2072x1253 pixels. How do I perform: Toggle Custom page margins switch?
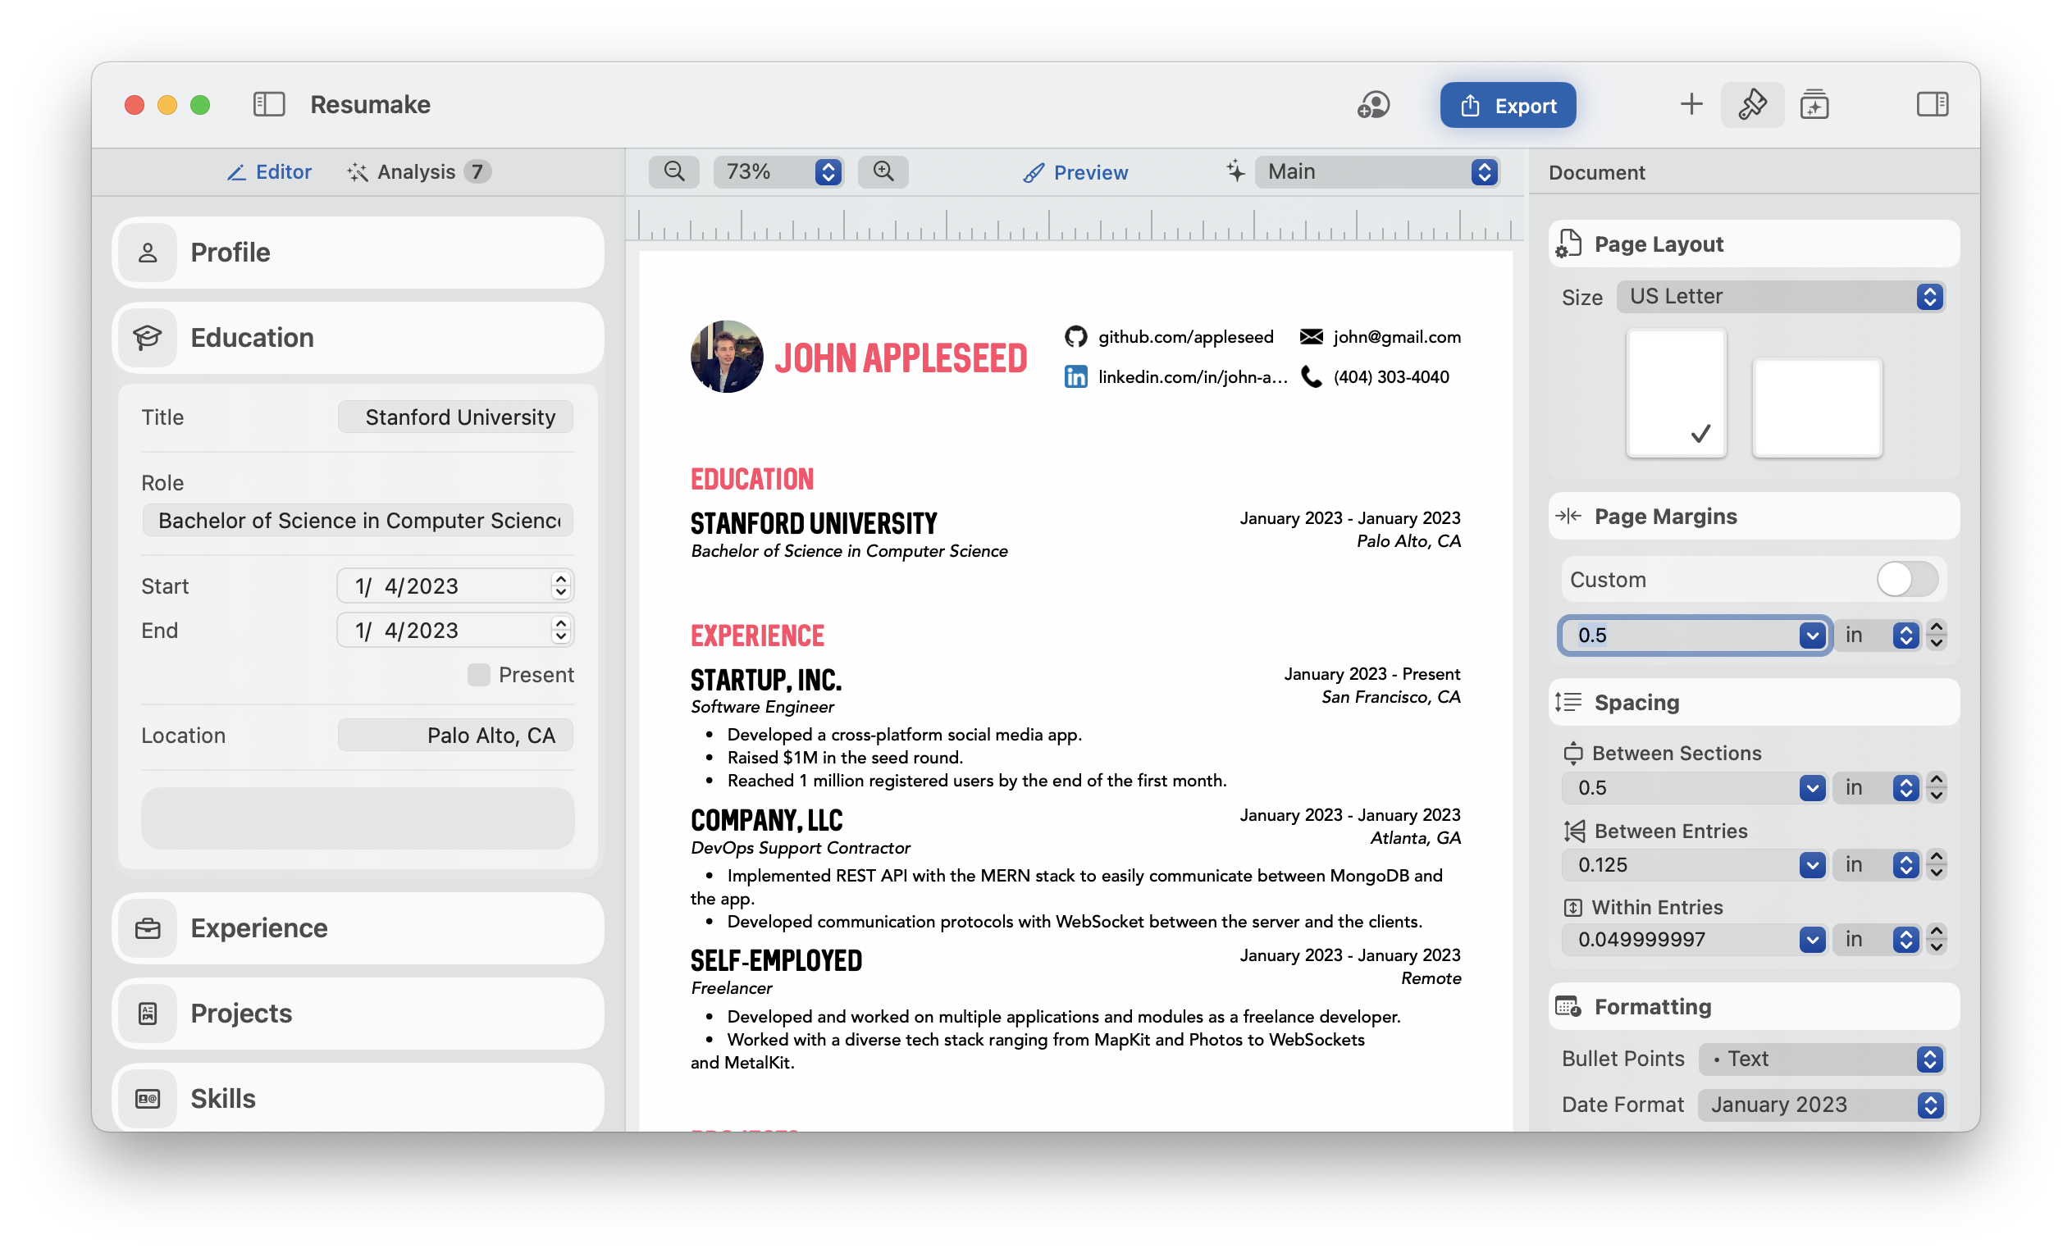tap(1905, 579)
